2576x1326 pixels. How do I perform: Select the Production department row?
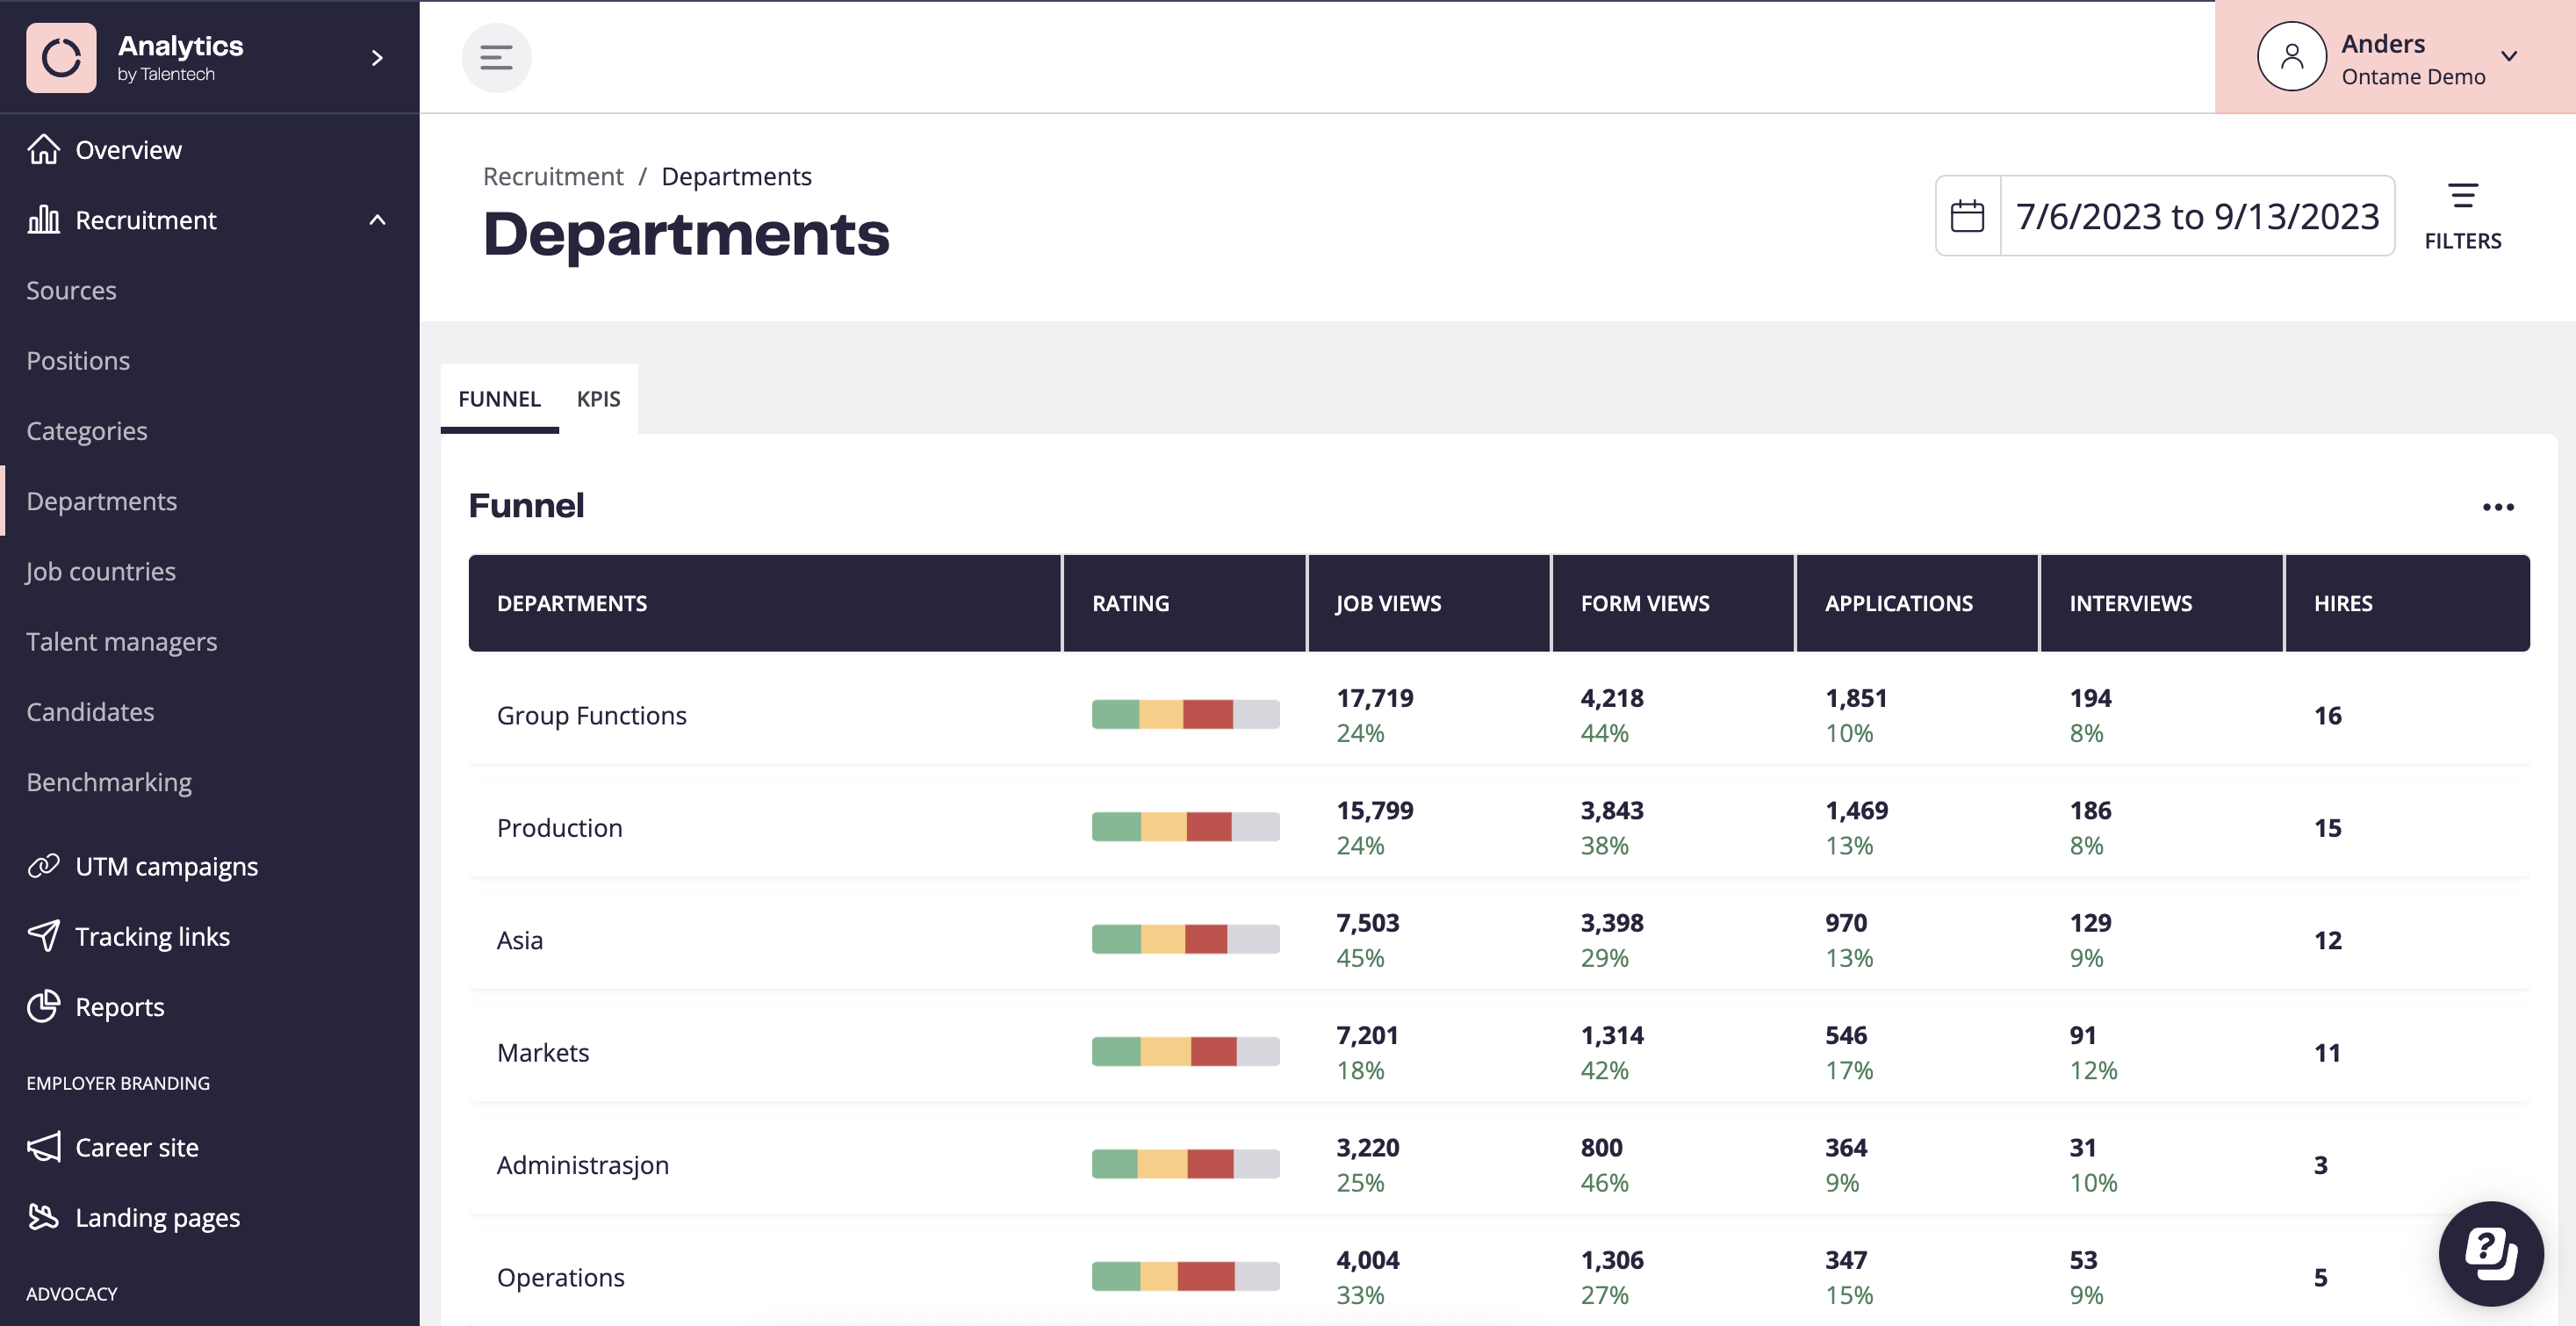tap(1499, 828)
